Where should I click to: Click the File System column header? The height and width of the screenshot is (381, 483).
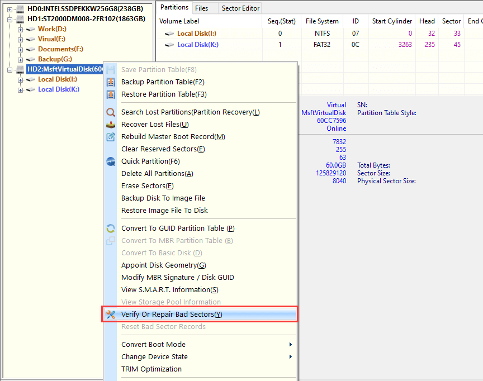pyautogui.click(x=321, y=21)
